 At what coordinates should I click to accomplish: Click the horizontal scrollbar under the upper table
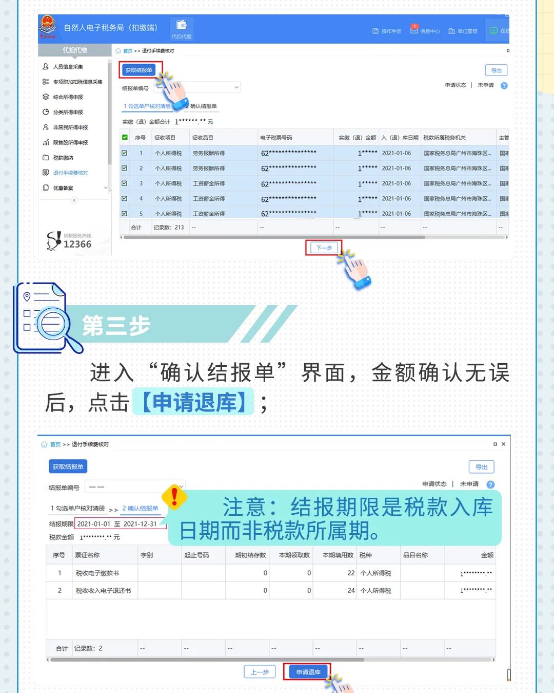(273, 237)
